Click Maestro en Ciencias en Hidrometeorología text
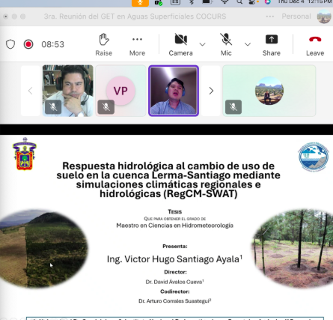Image resolution: width=333 pixels, height=320 pixels. (x=174, y=226)
